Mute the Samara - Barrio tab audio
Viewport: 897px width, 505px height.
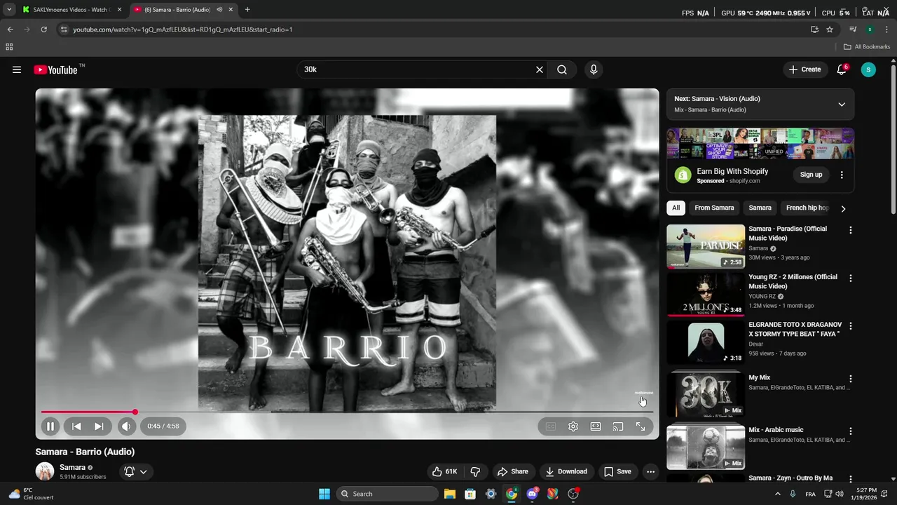[x=219, y=10]
